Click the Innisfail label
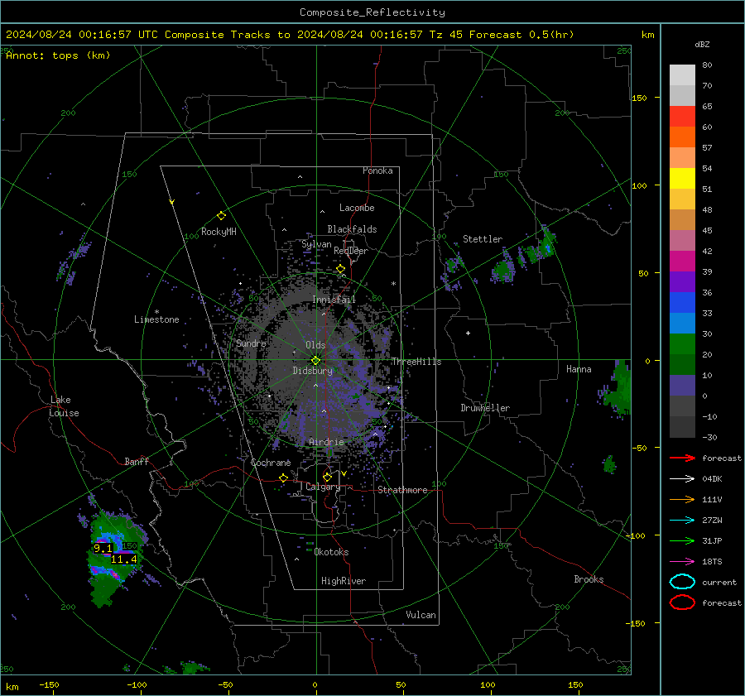This screenshot has width=745, height=696. coord(334,300)
